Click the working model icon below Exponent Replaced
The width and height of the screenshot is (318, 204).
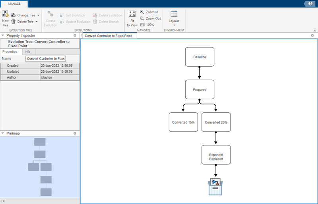pos(215,187)
